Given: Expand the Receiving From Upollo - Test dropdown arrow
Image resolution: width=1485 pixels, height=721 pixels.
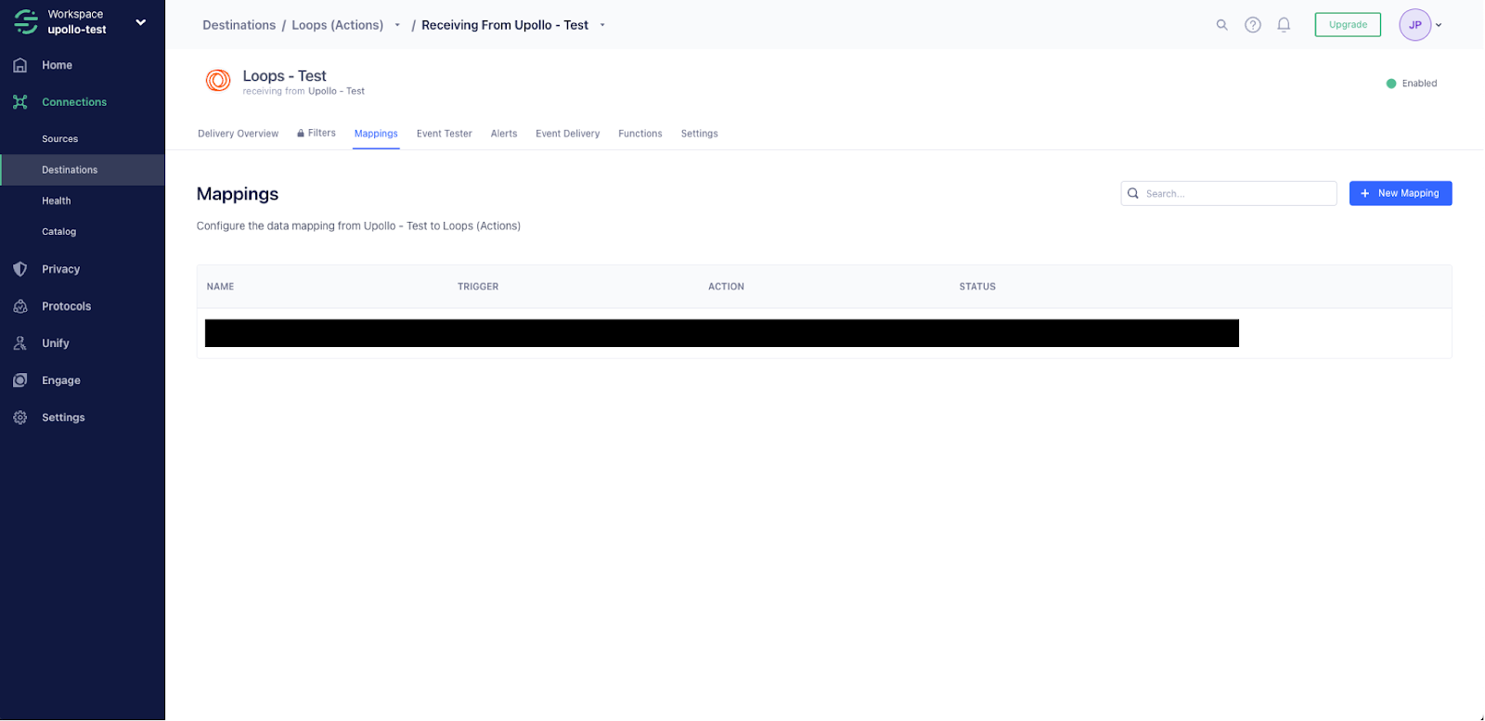Looking at the screenshot, I should click(602, 25).
